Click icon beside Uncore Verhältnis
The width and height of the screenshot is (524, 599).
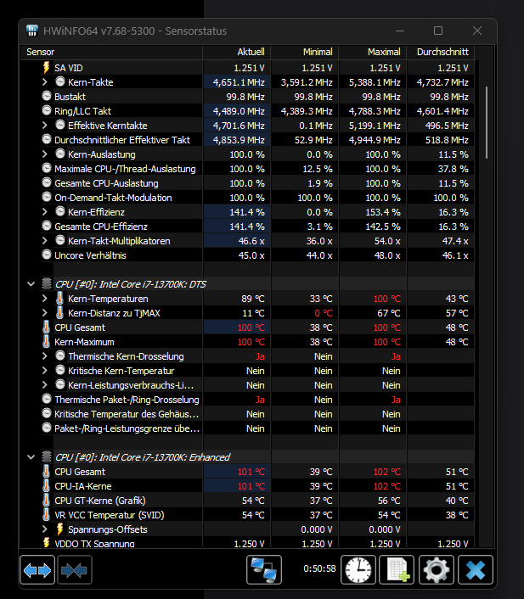point(46,255)
